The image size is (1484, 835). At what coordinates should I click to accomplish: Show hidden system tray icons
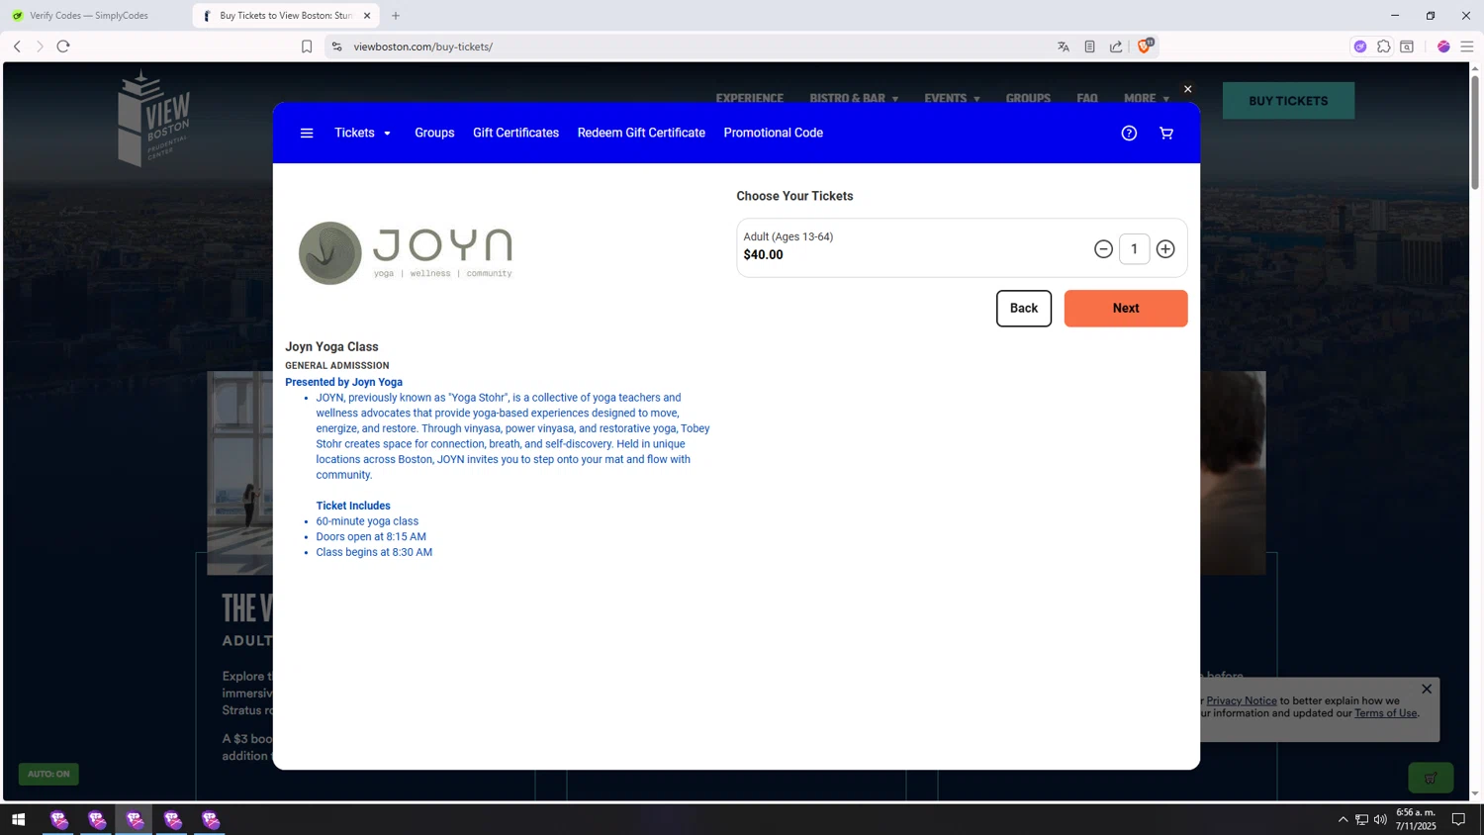pos(1343,819)
